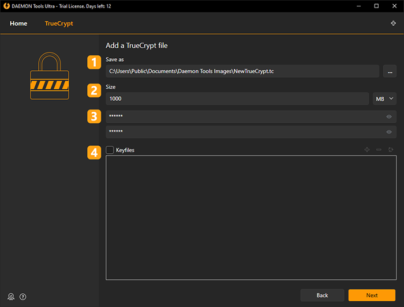Click the Next button
Screen dimensions: 404x307
point(372,295)
